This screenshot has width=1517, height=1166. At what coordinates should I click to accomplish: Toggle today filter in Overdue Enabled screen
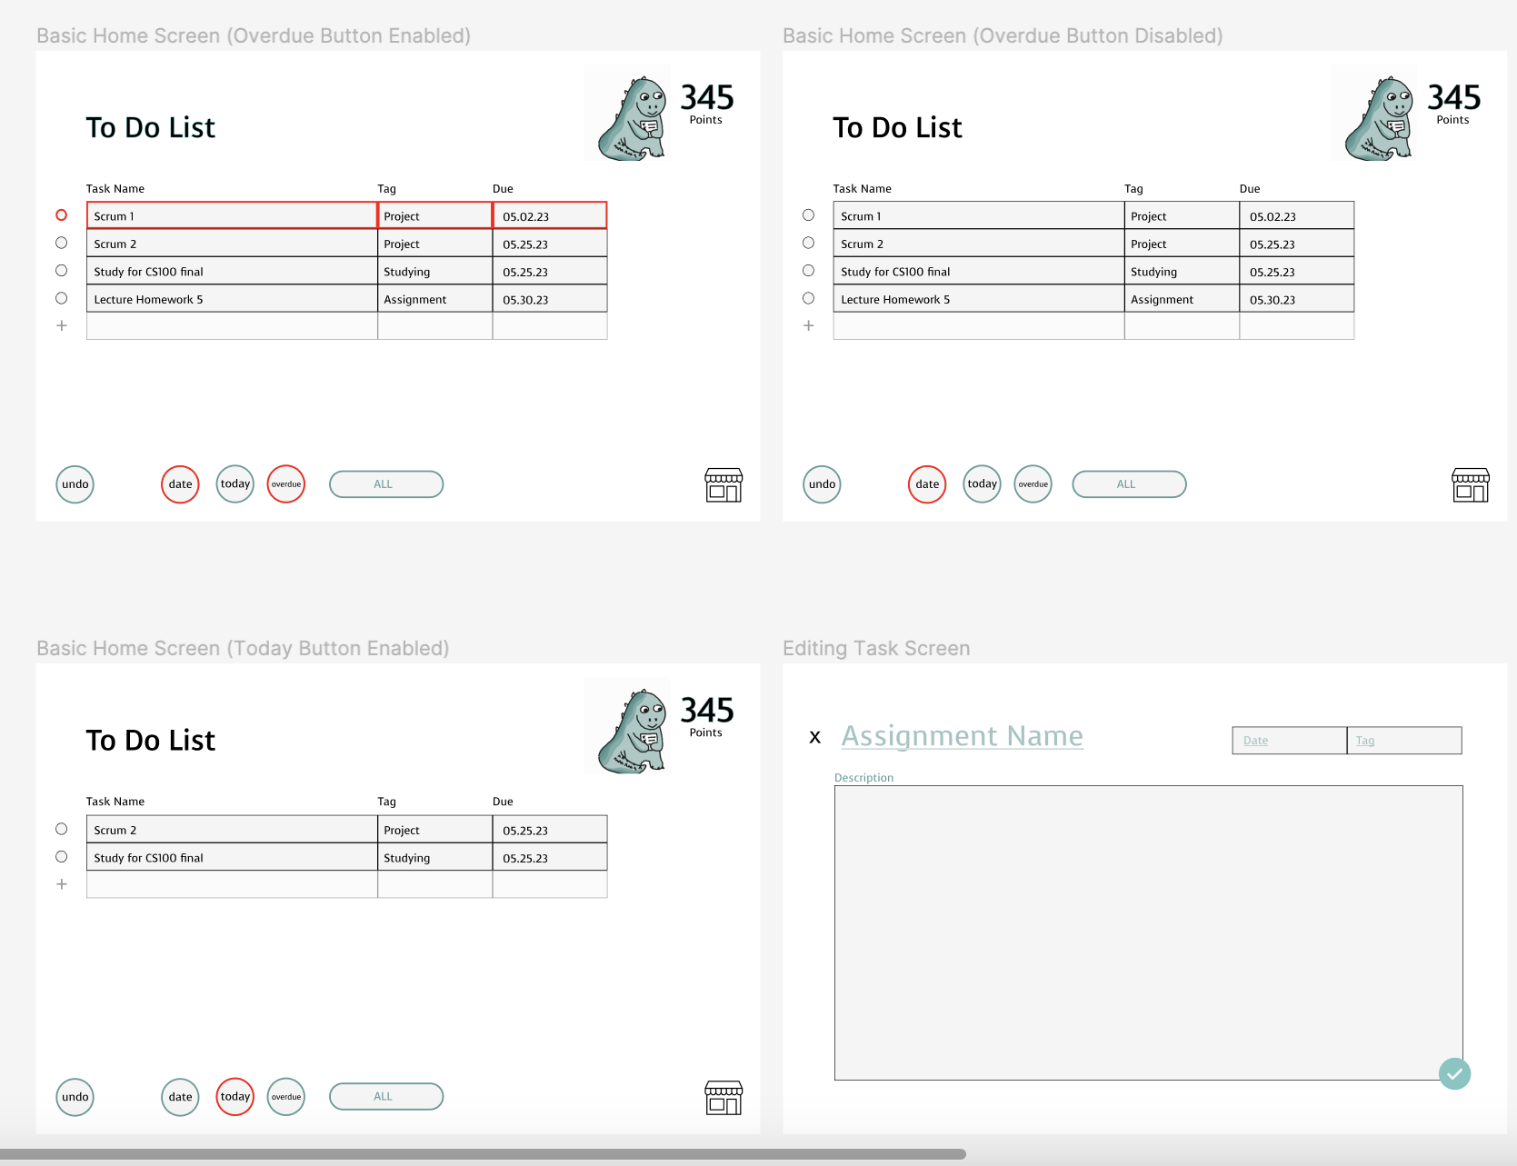(x=235, y=484)
